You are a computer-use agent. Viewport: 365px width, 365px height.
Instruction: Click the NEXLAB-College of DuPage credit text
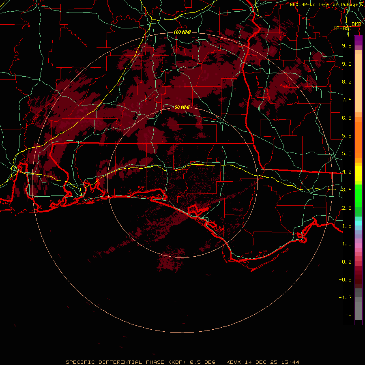[324, 4]
